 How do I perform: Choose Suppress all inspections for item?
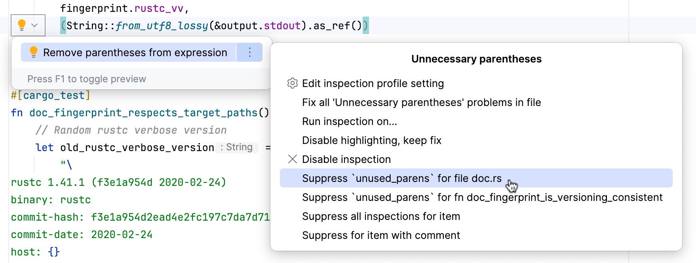pyautogui.click(x=381, y=216)
